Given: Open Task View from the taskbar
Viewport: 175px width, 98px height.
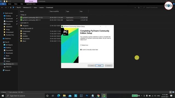Looking at the screenshot, I should (x=53, y=96).
